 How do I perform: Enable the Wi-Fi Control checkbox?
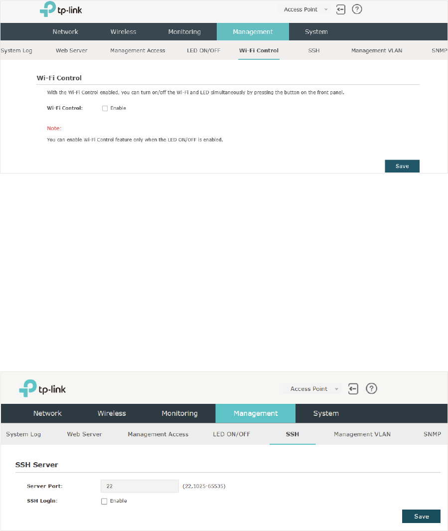point(105,108)
